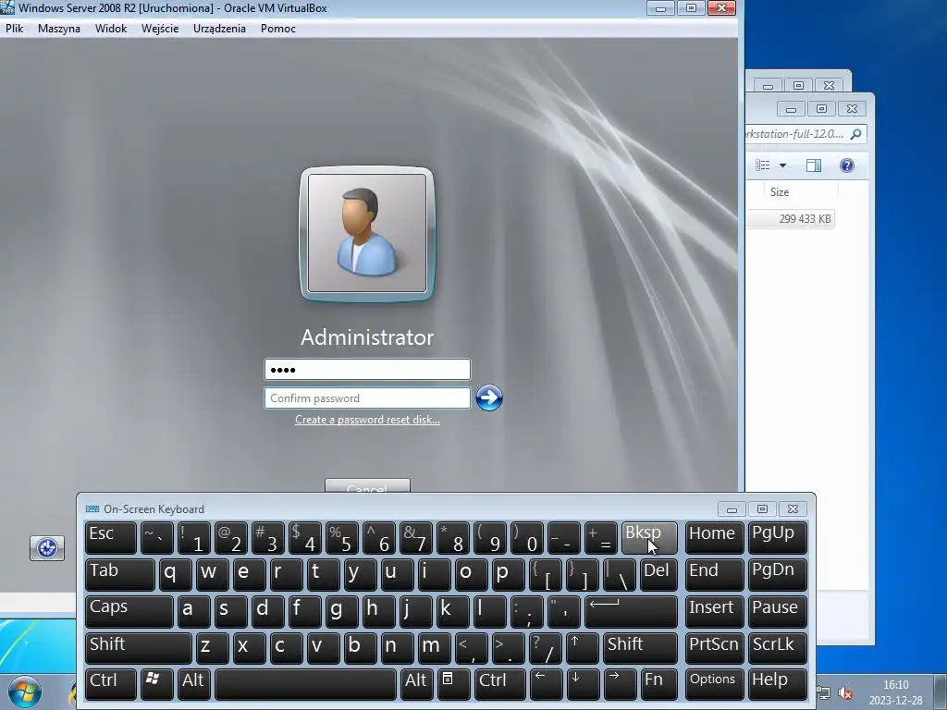Viewport: 947px width, 710px height.
Task: Toggle the left Alt key
Action: [193, 684]
